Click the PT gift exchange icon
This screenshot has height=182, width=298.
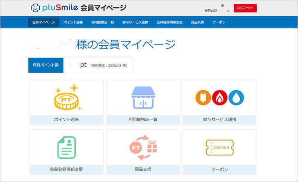(143, 147)
